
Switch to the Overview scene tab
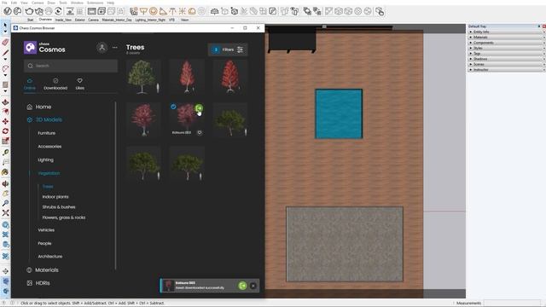45,20
